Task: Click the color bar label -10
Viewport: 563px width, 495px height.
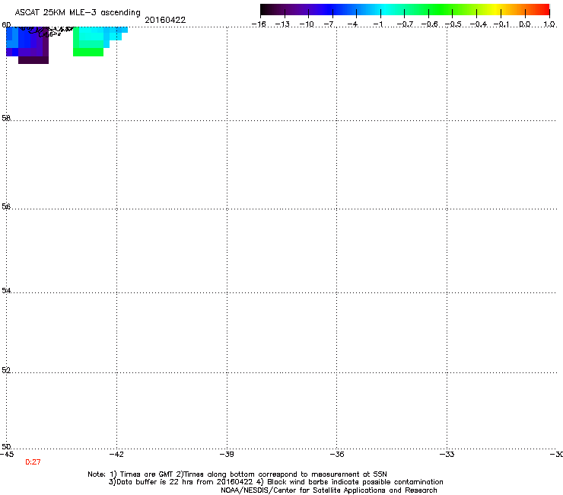Action: point(307,24)
